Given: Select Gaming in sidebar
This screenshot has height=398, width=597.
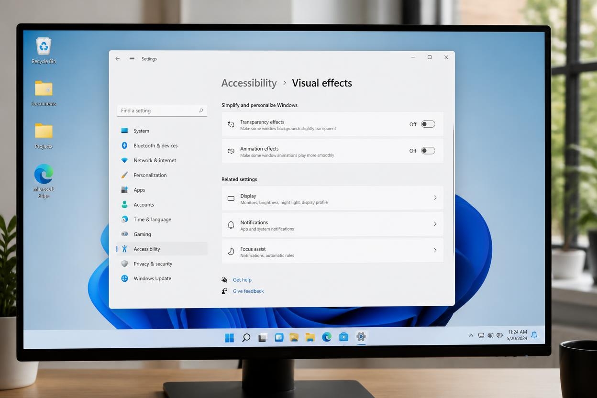Looking at the screenshot, I should click(x=162, y=234).
